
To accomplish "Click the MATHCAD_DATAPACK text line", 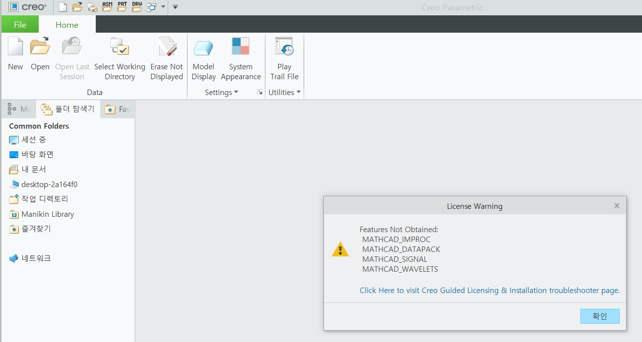I will click(401, 249).
